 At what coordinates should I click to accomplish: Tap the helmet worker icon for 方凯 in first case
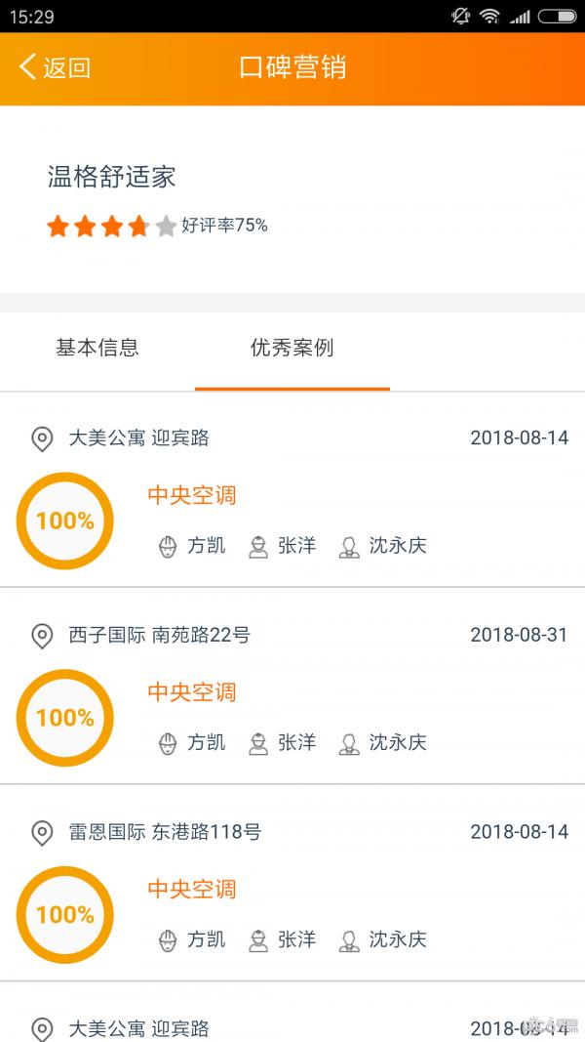[168, 547]
